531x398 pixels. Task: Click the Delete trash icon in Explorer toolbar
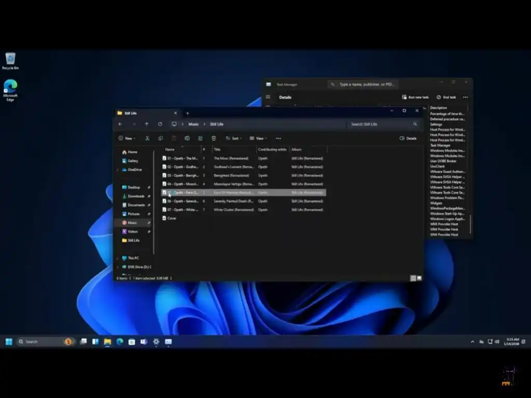click(214, 138)
